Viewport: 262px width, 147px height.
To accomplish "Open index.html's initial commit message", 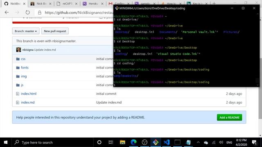I will tap(106, 94).
